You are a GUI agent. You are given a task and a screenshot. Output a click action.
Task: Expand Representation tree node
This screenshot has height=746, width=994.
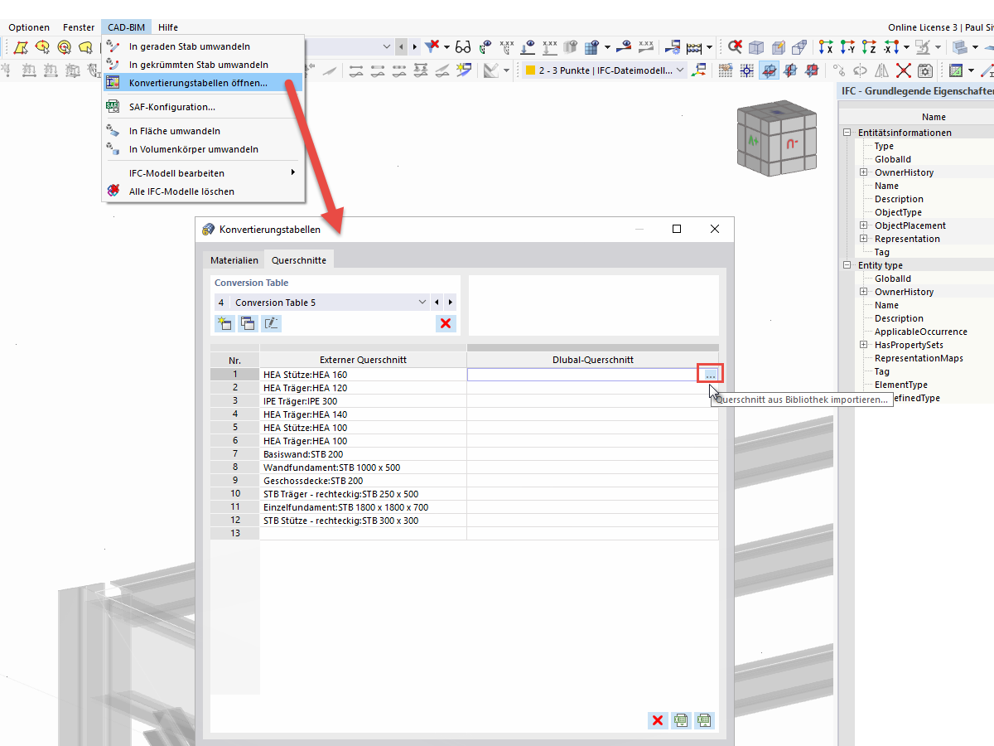tap(863, 239)
